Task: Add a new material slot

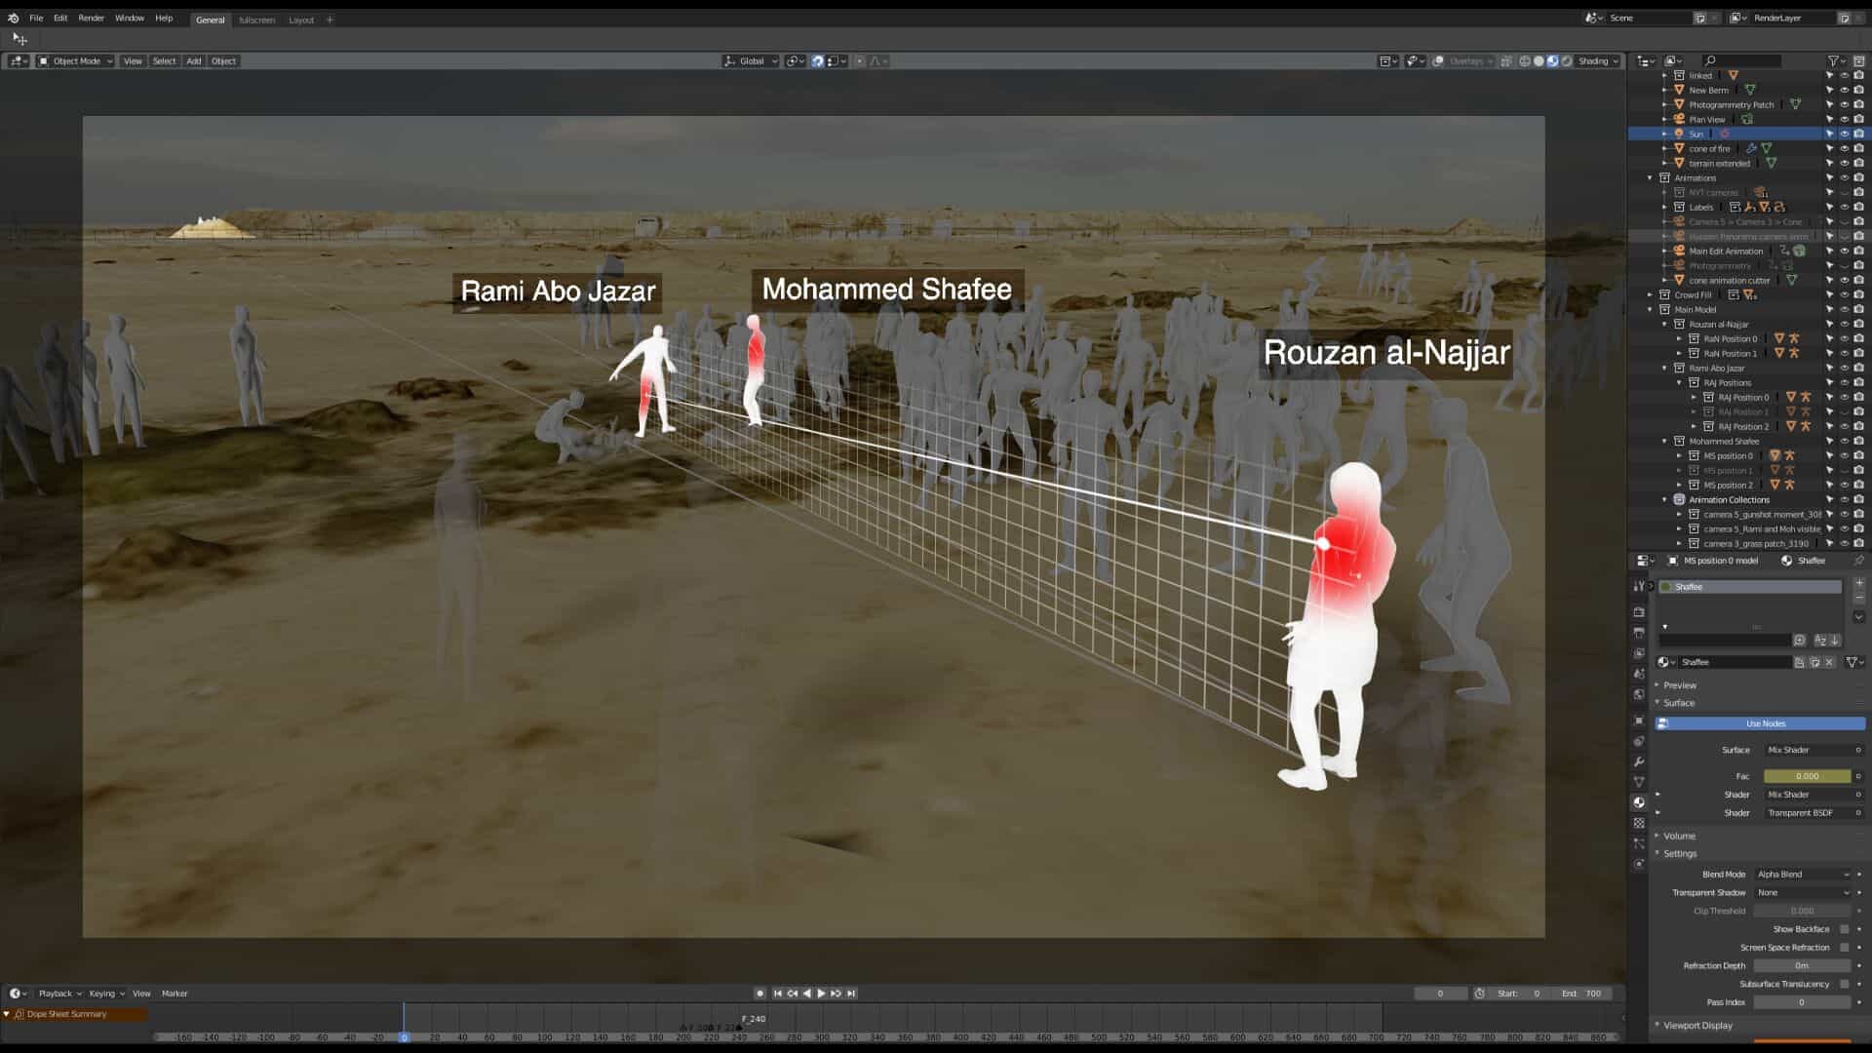Action: 1858,583
